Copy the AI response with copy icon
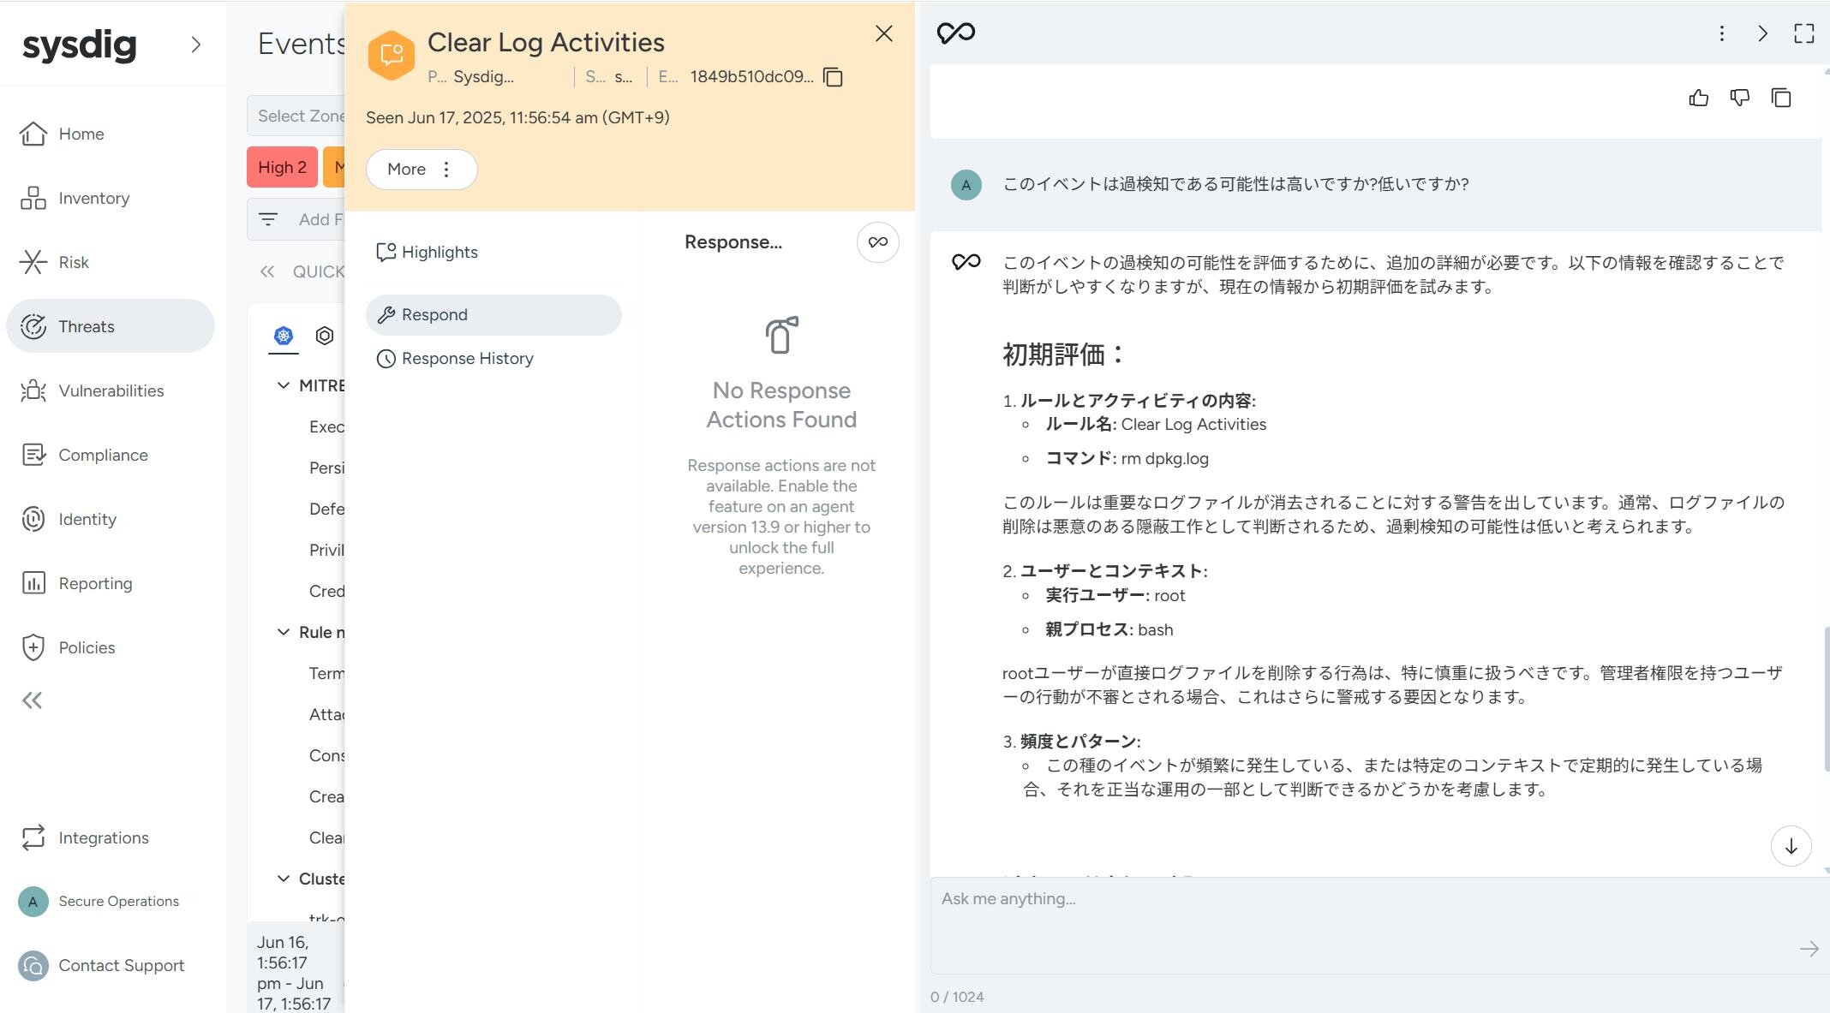Screen dimensions: 1830x1013 tap(1780, 98)
